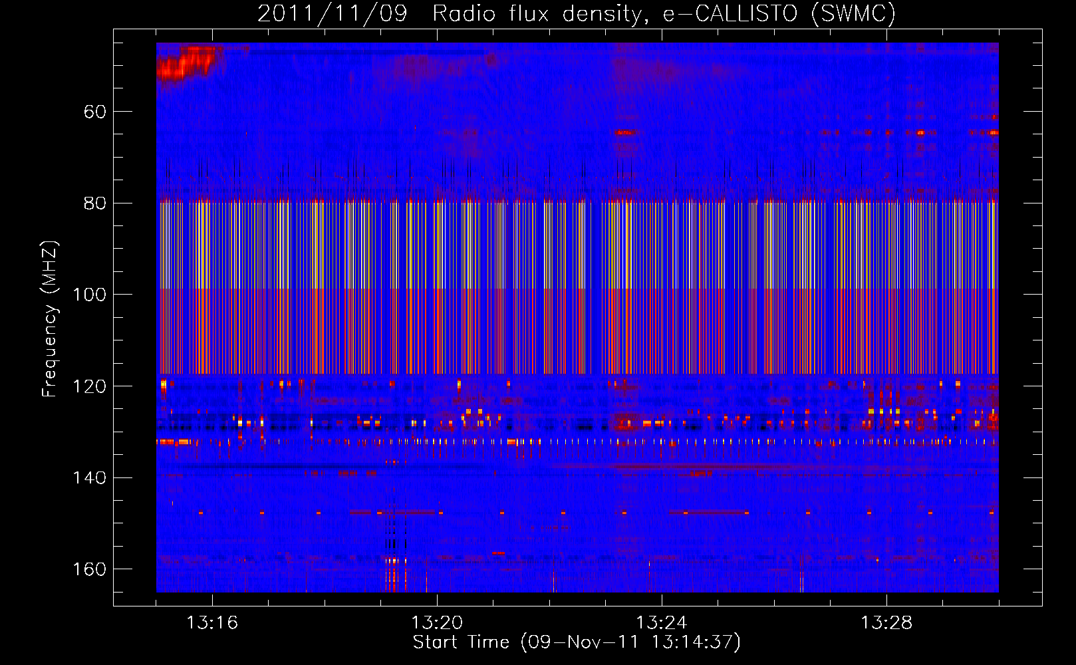Click the 80 frequency tick label
Screen dimensions: 1076x665
[95, 203]
